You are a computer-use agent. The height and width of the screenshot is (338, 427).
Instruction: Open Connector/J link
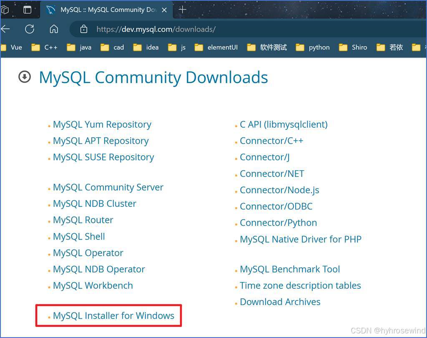tap(264, 157)
